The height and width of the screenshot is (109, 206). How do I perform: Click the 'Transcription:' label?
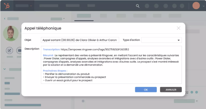point(51,49)
